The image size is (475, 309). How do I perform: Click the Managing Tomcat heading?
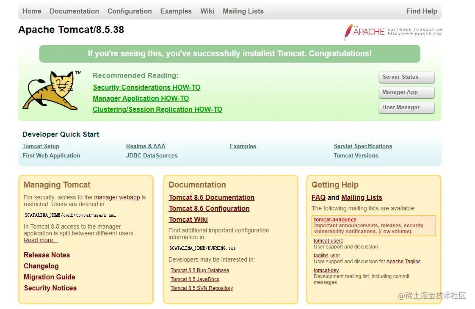click(x=57, y=185)
